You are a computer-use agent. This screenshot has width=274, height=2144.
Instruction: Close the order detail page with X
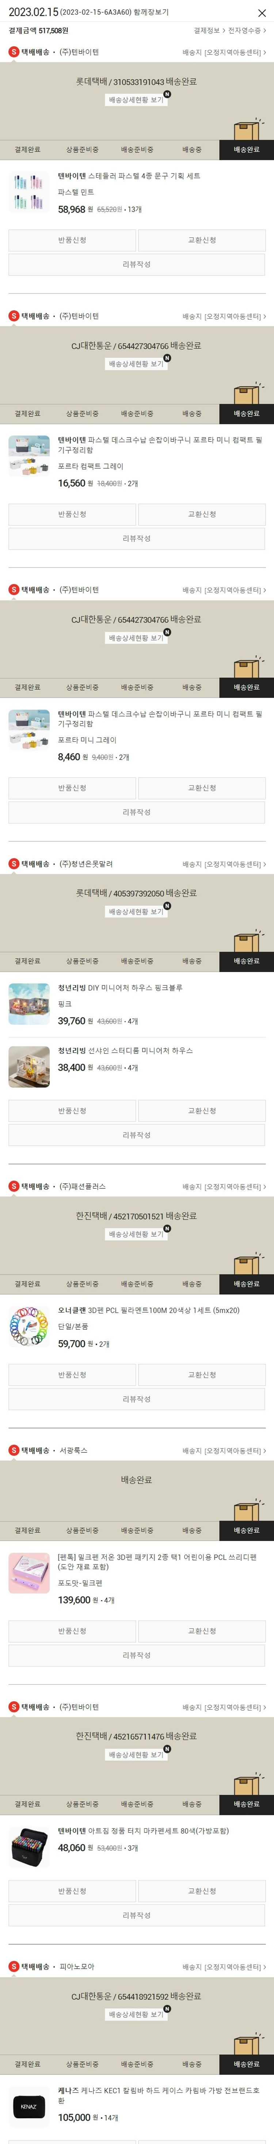262,12
